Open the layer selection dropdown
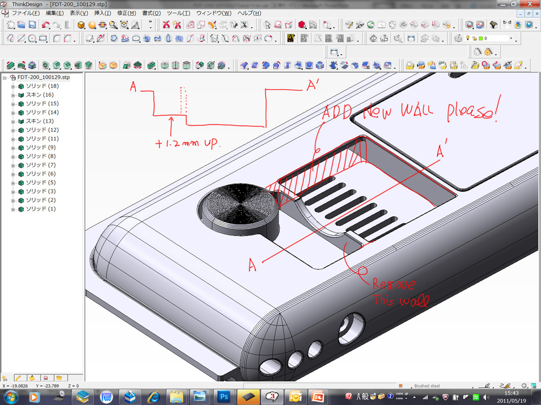This screenshot has width=541, height=405. coord(511,39)
